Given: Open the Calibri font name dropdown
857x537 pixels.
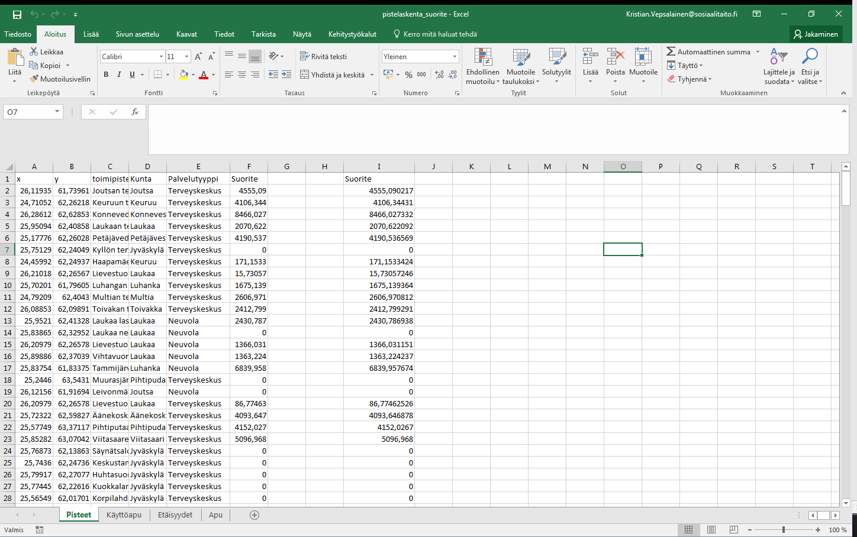Looking at the screenshot, I should pyautogui.click(x=161, y=57).
